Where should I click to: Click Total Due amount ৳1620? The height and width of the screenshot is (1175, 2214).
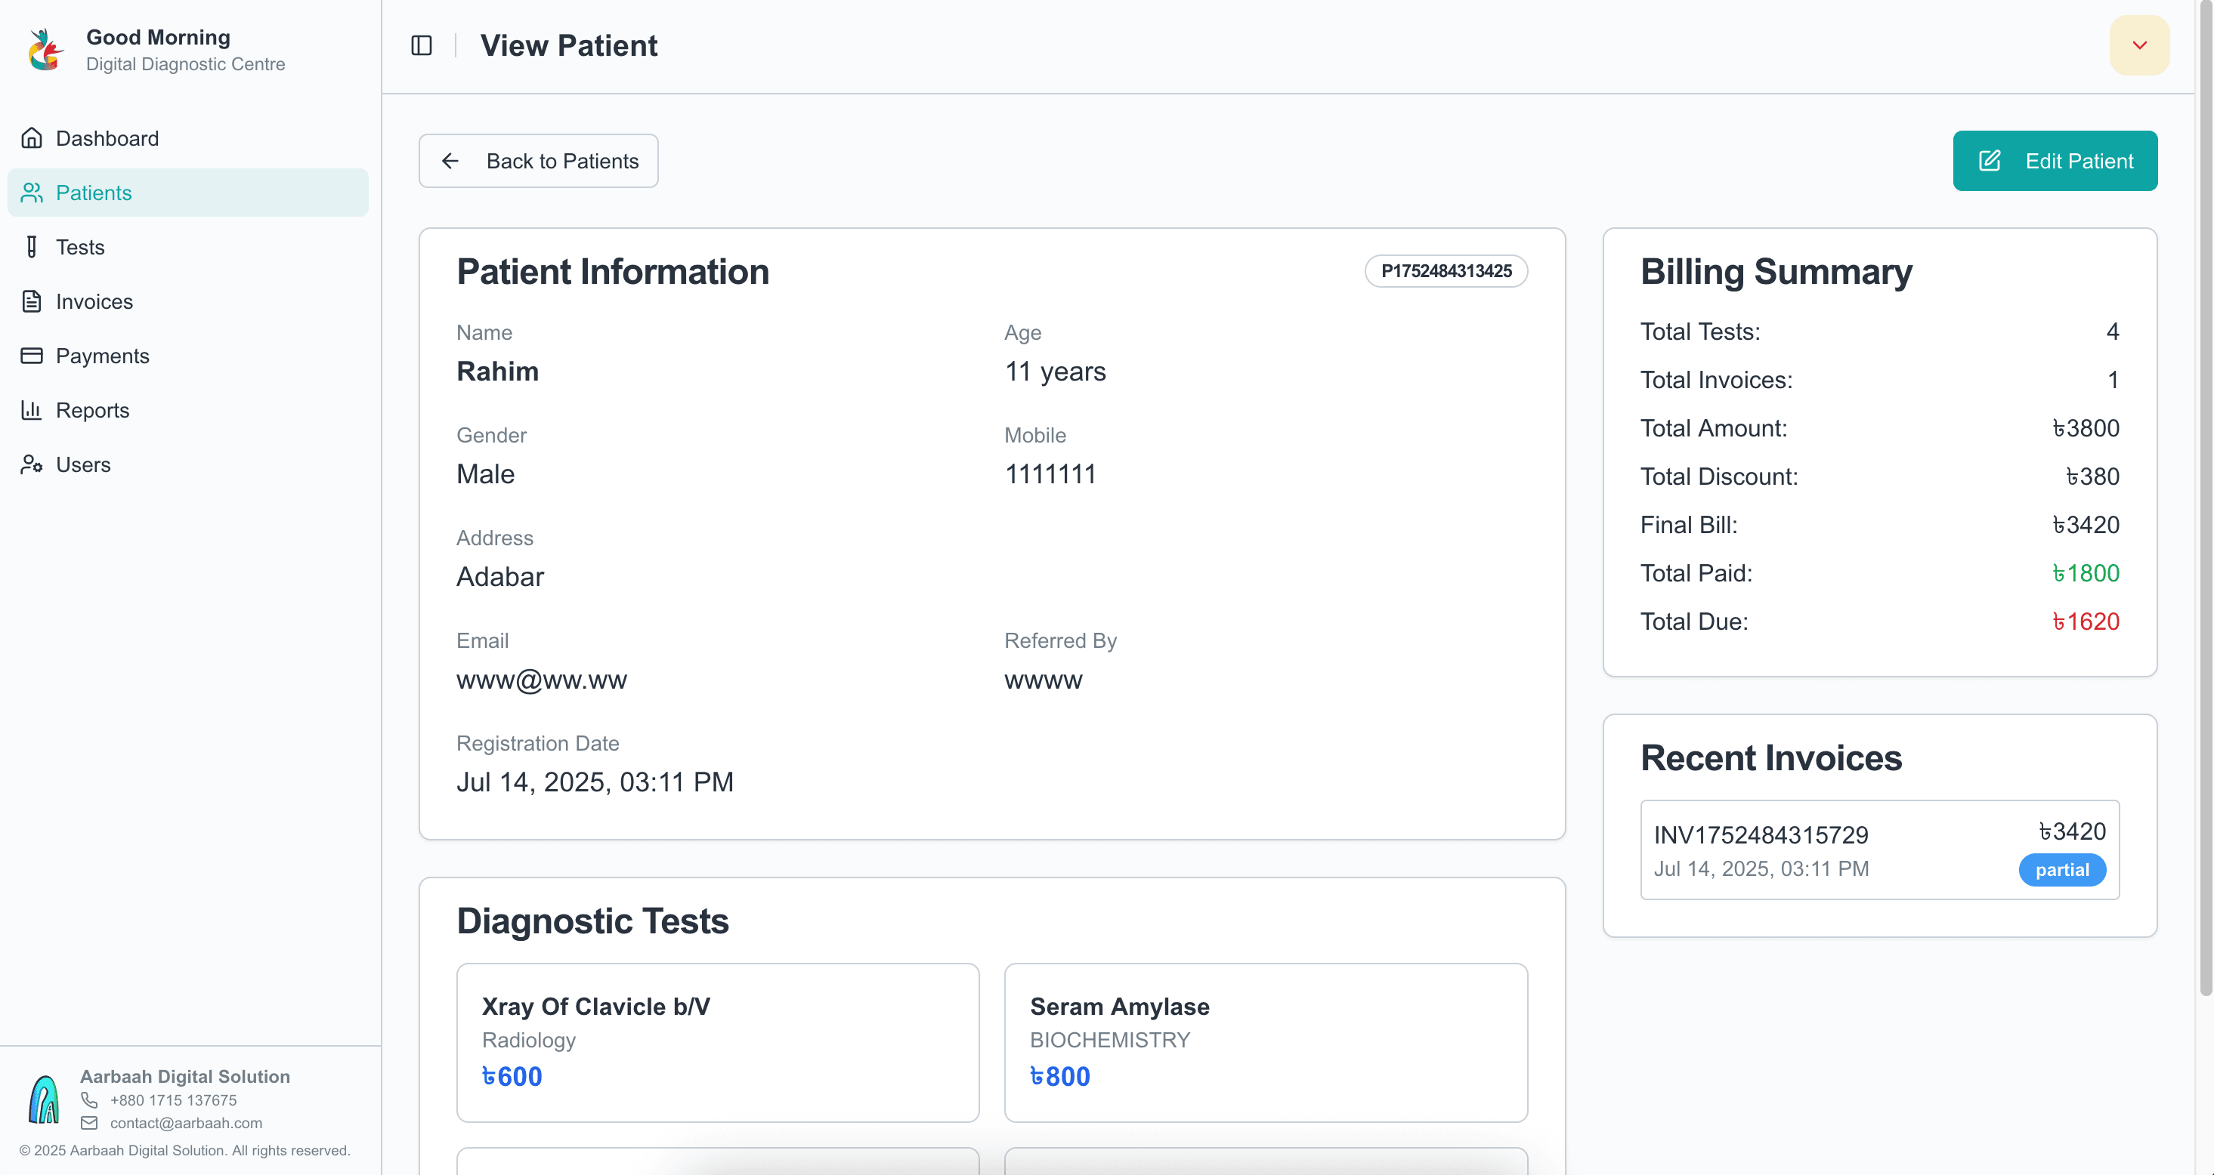pyautogui.click(x=2086, y=621)
